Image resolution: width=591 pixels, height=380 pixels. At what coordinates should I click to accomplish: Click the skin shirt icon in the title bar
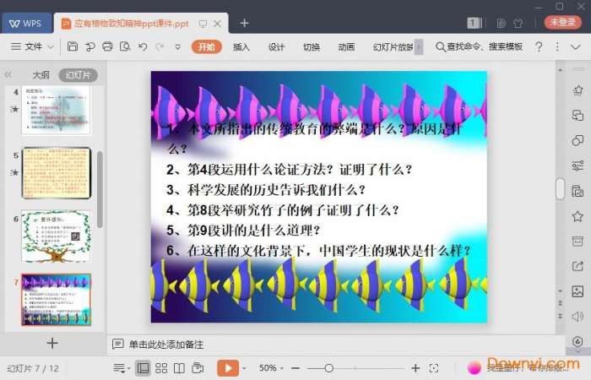click(x=518, y=24)
